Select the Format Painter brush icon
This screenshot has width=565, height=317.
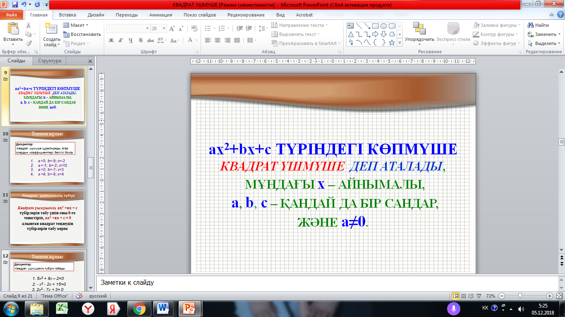pos(29,43)
